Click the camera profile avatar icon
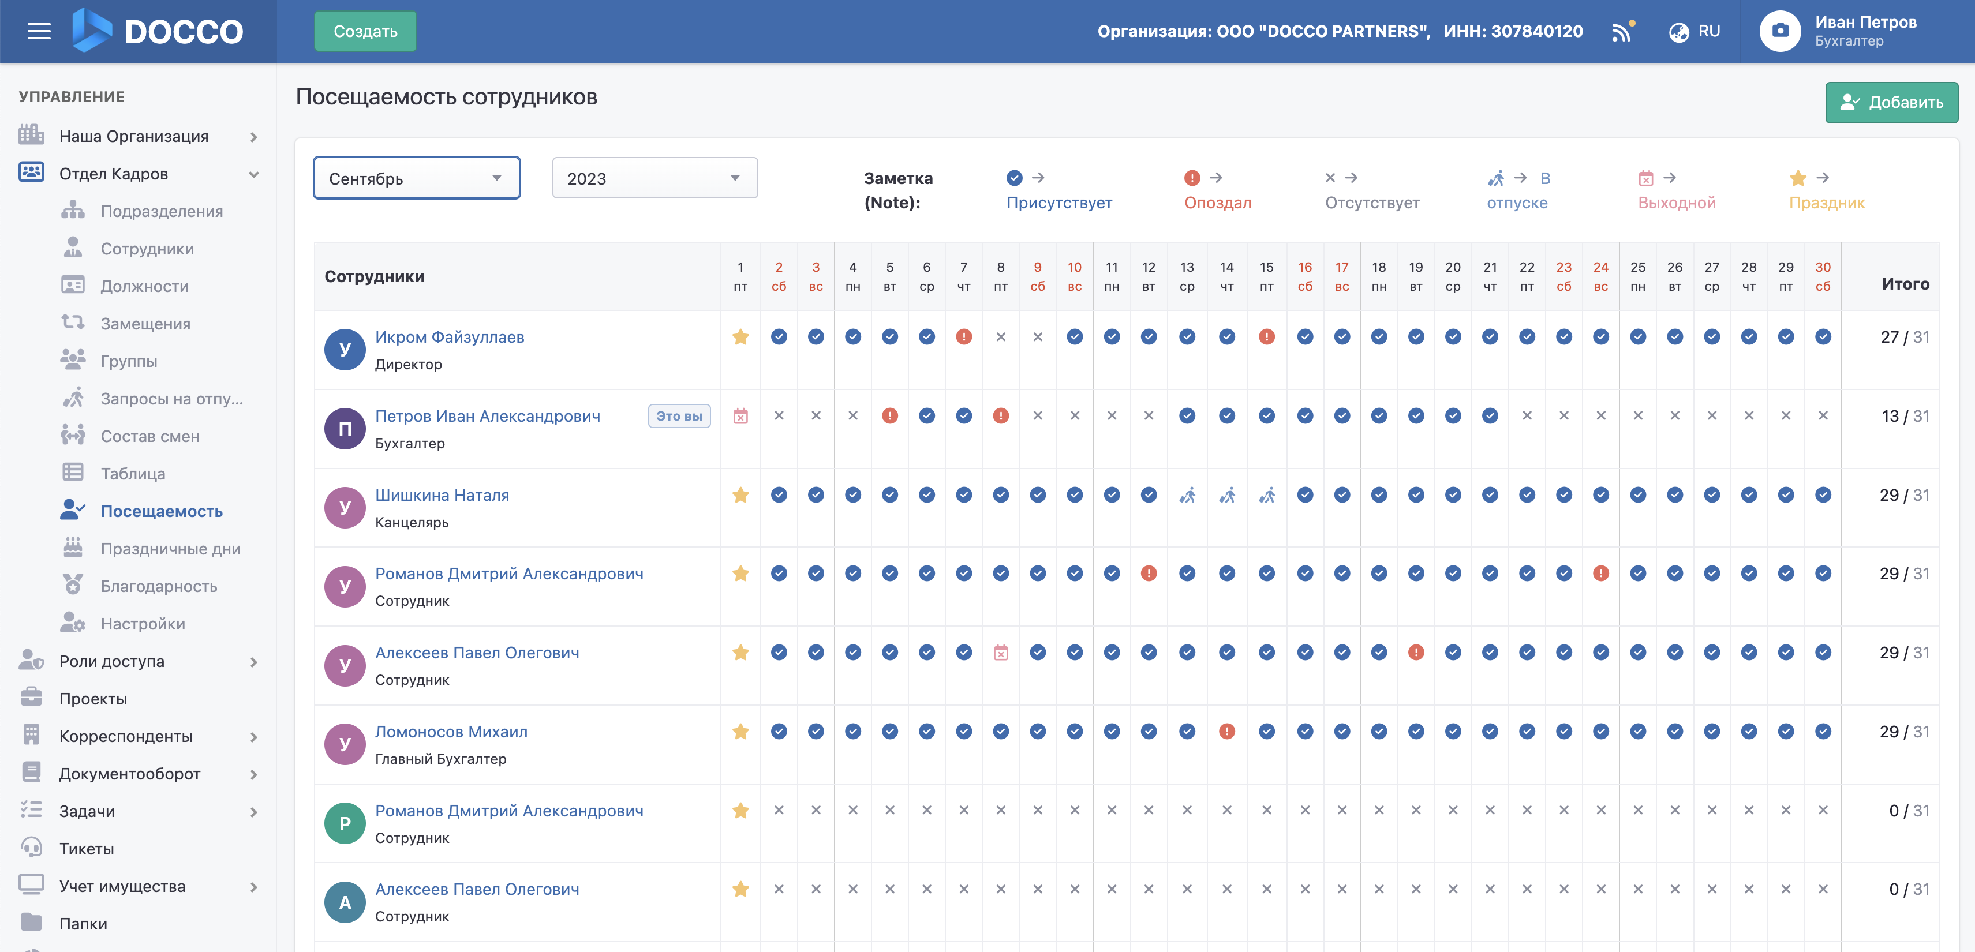Viewport: 1975px width, 952px height. pyautogui.click(x=1779, y=31)
